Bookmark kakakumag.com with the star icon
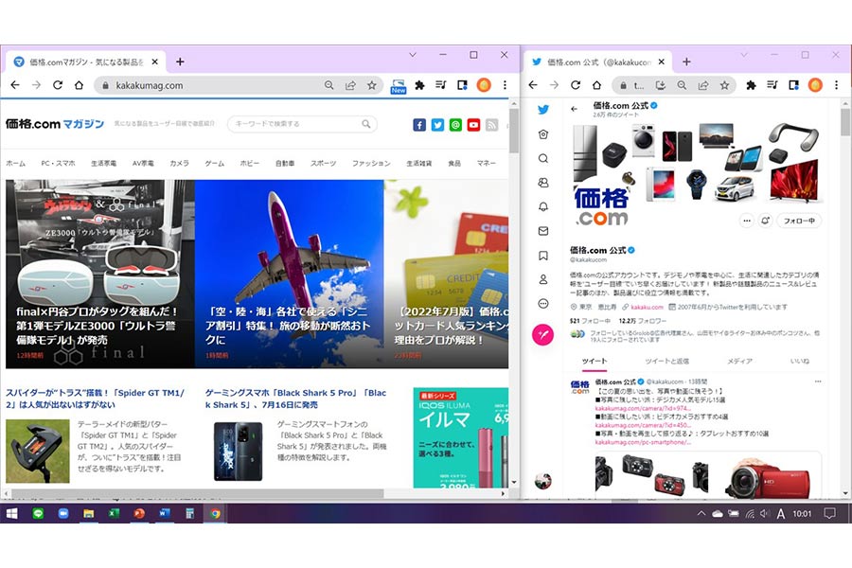This screenshot has height=568, width=852. tap(372, 85)
